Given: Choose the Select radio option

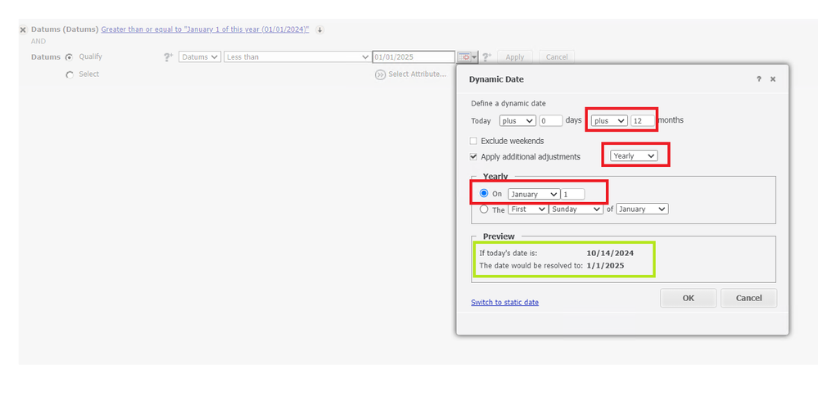Looking at the screenshot, I should tap(70, 75).
